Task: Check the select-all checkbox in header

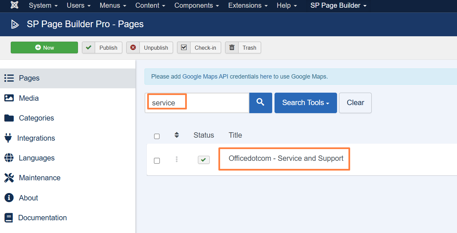Action: 157,136
